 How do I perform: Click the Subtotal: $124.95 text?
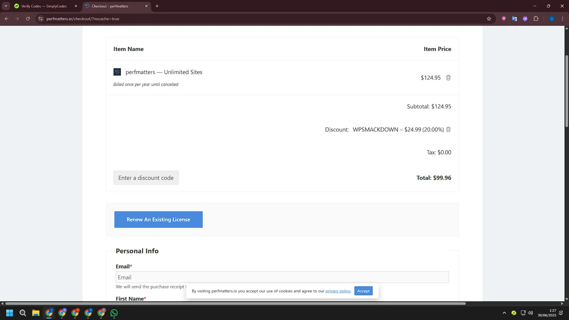pyautogui.click(x=429, y=107)
